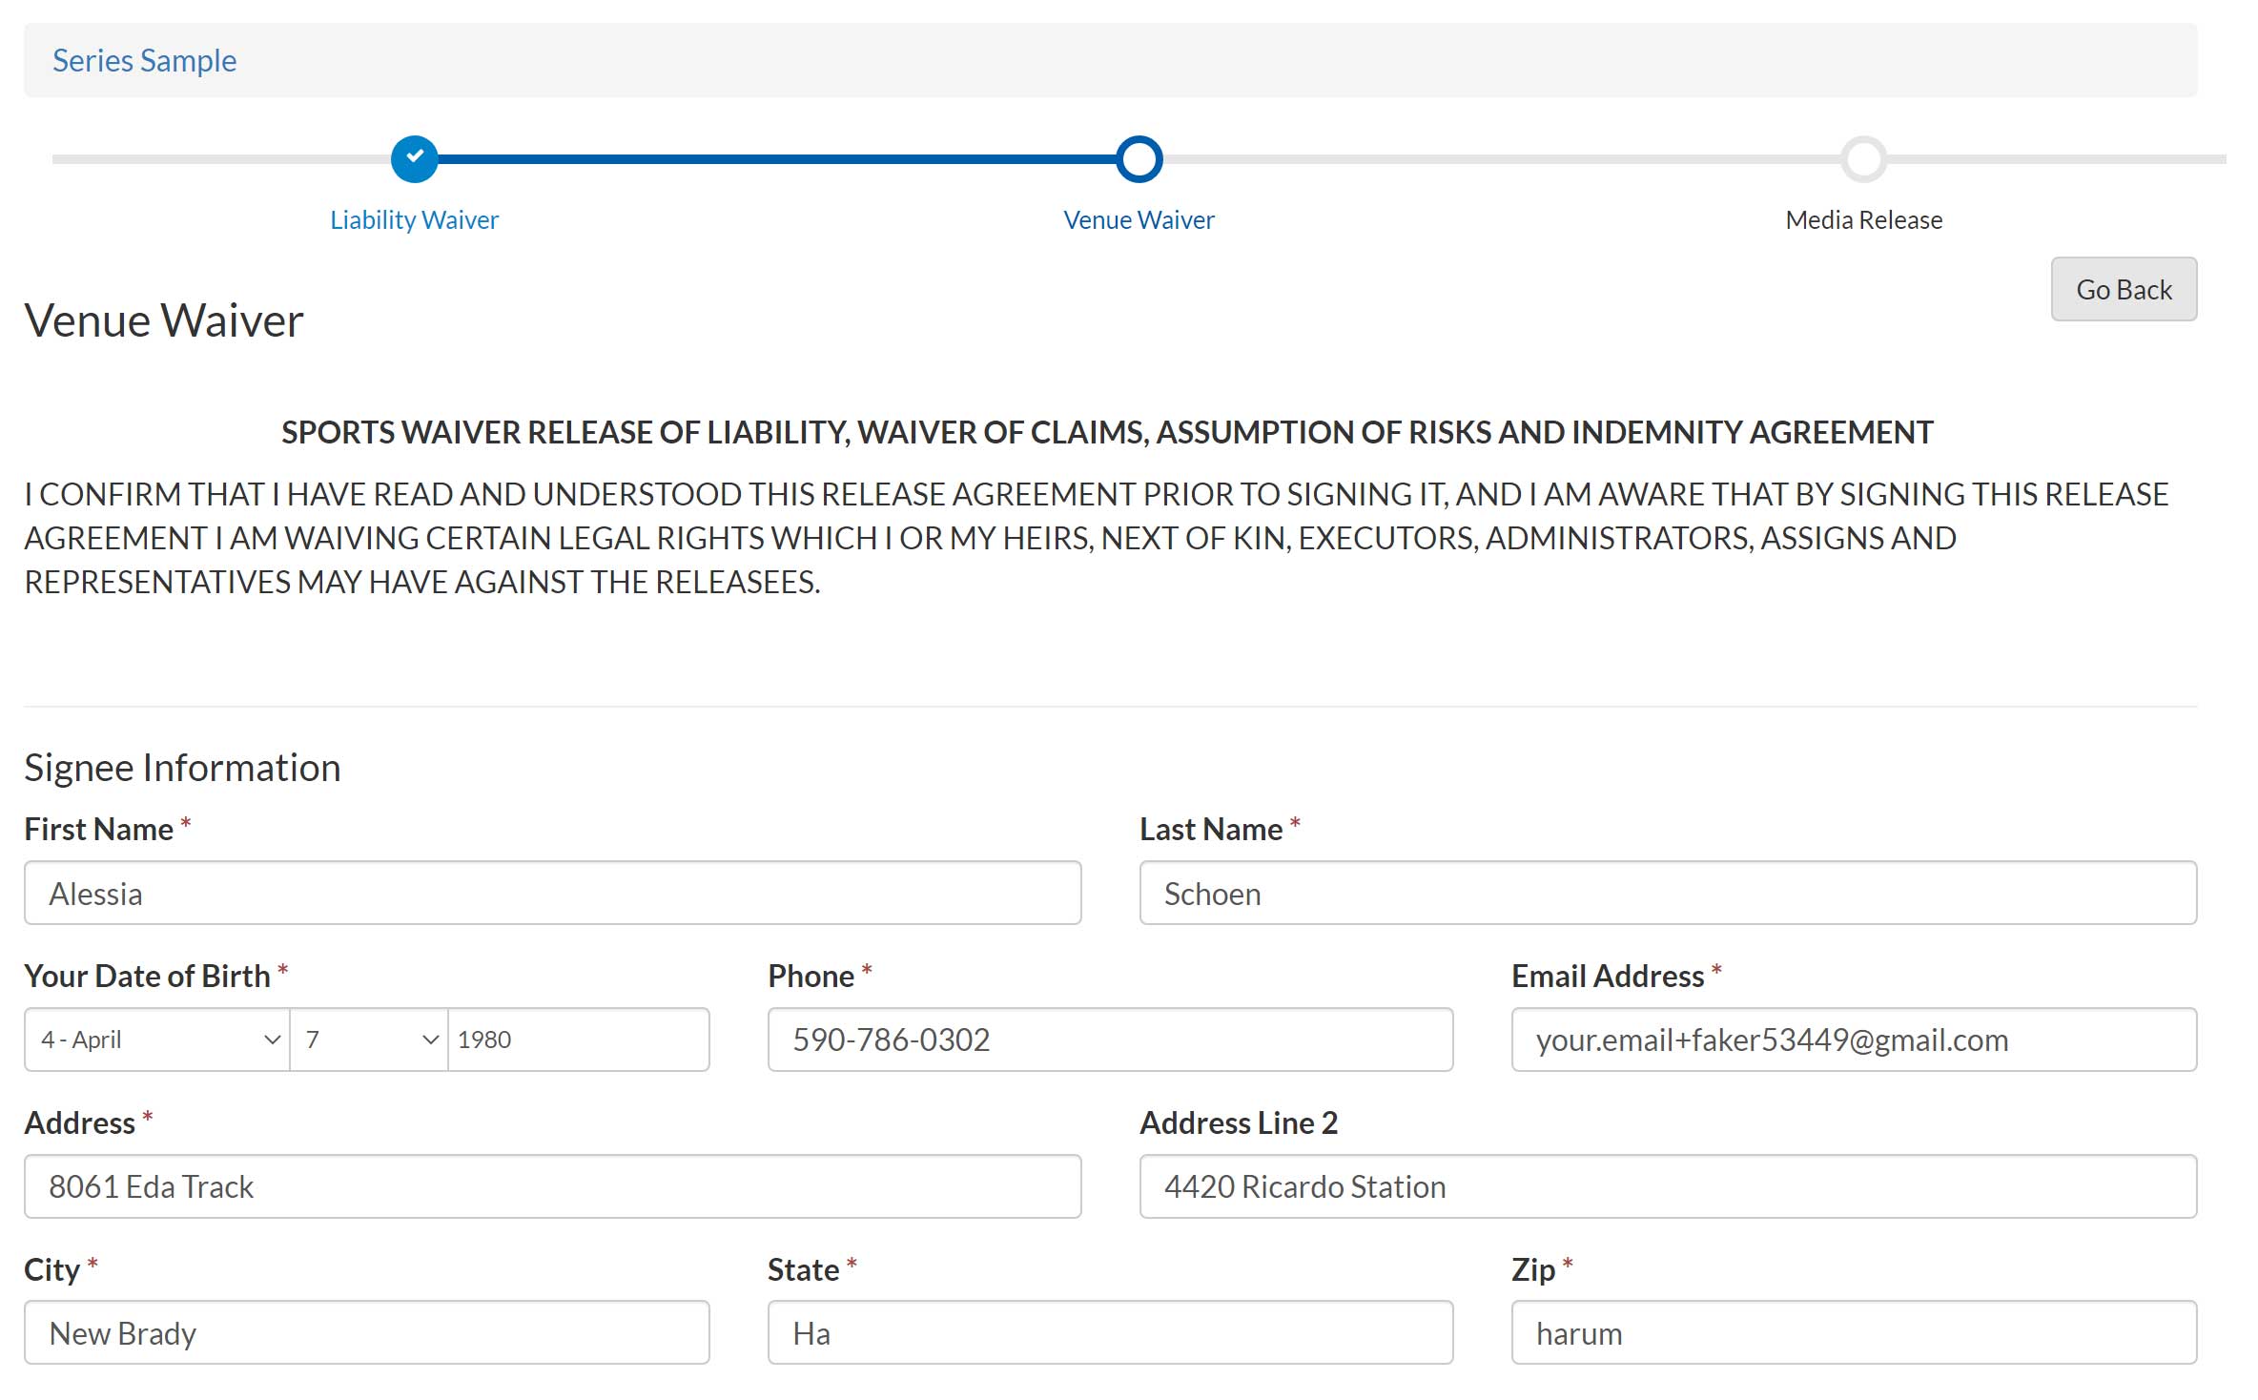Open the birth month dropdown showing April
2258x1400 pixels.
tap(157, 1040)
